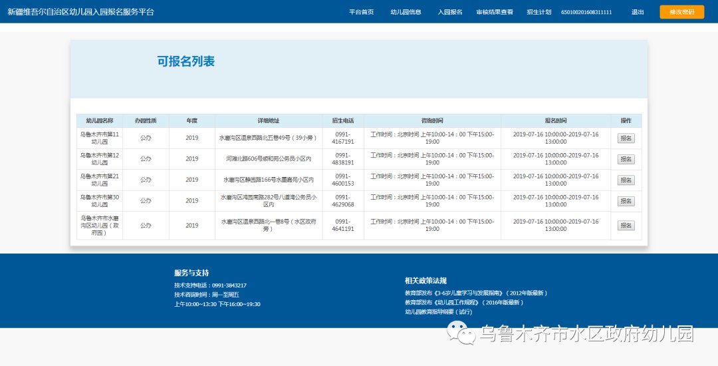Open 审核结果查看 page
This screenshot has height=366, width=718.
494,12
